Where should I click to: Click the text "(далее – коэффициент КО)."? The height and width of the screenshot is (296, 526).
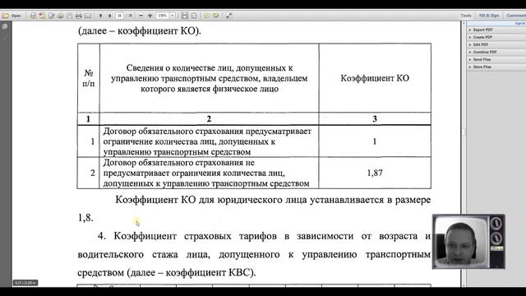point(140,31)
